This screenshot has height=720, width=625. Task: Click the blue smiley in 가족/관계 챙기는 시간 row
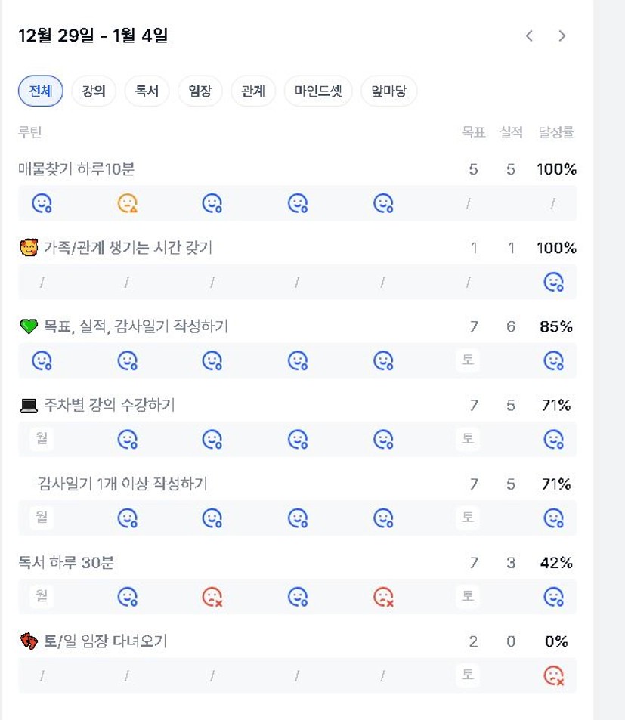point(553,282)
